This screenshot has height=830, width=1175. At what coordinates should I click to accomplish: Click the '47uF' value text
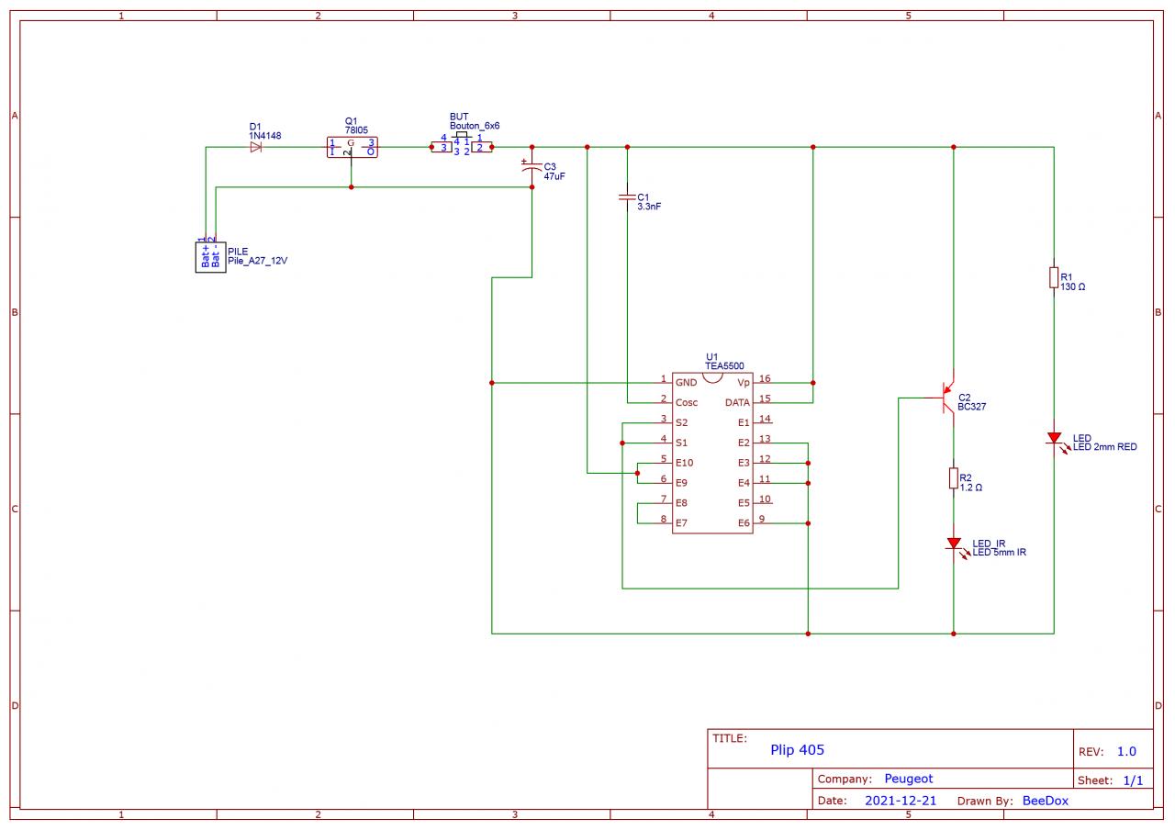[554, 175]
